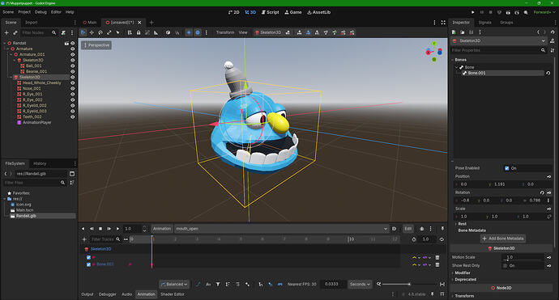Lock the selected node with padlock icon
559x300 pixels.
[x=139, y=32]
